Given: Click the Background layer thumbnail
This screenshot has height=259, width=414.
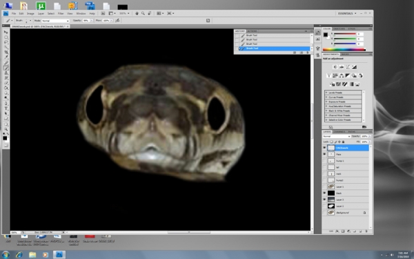Looking at the screenshot, I should point(331,213).
